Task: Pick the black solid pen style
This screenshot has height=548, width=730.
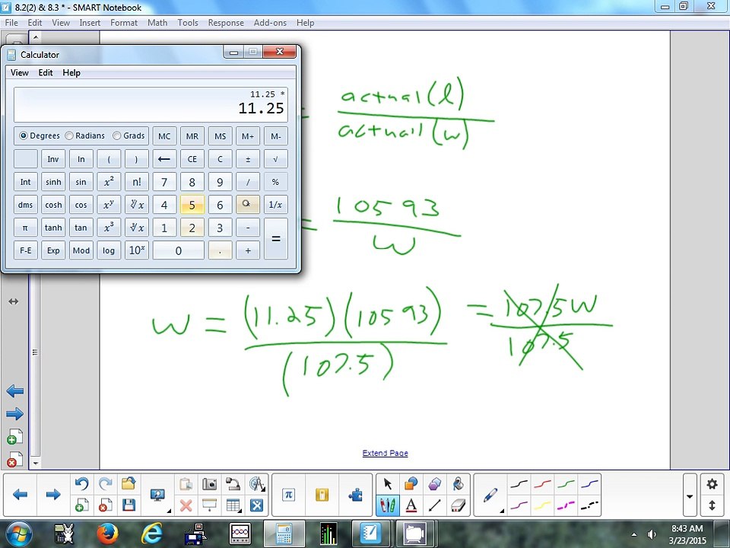Action: (x=519, y=485)
